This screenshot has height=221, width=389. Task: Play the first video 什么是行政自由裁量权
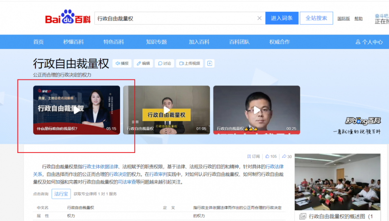pos(77,110)
